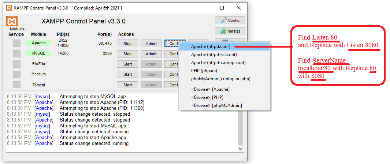
Task: Select Apache (httpd-xampp.conf) menu entry
Action: tap(224, 62)
